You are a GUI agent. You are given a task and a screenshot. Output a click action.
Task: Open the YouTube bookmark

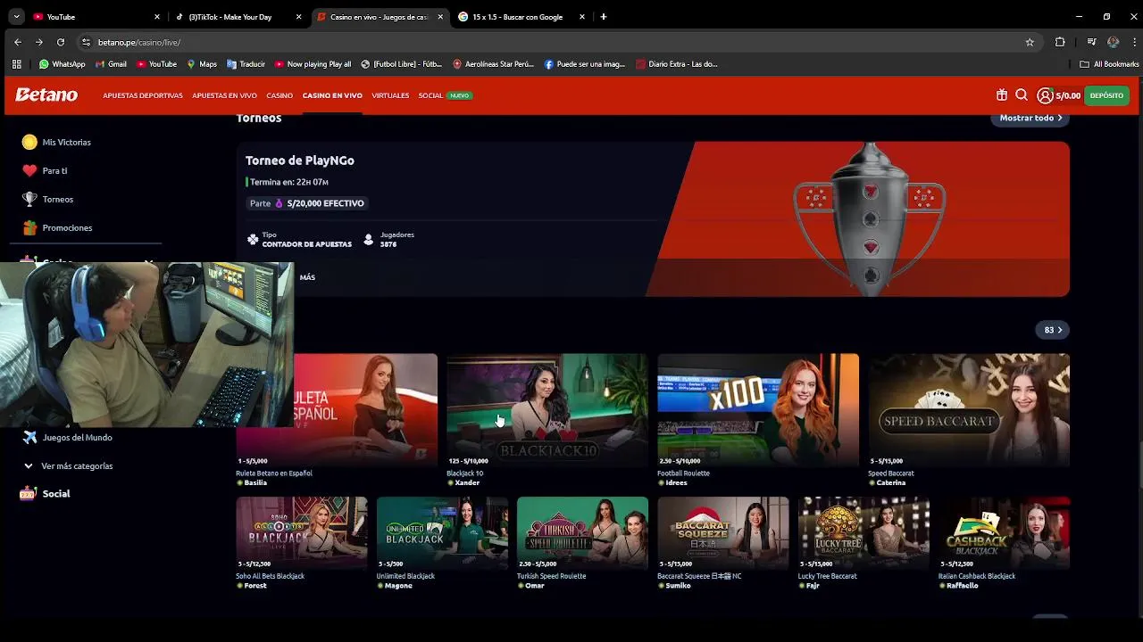point(156,64)
